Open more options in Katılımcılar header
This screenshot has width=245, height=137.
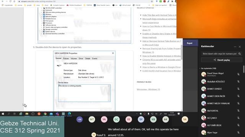(x=235, y=46)
